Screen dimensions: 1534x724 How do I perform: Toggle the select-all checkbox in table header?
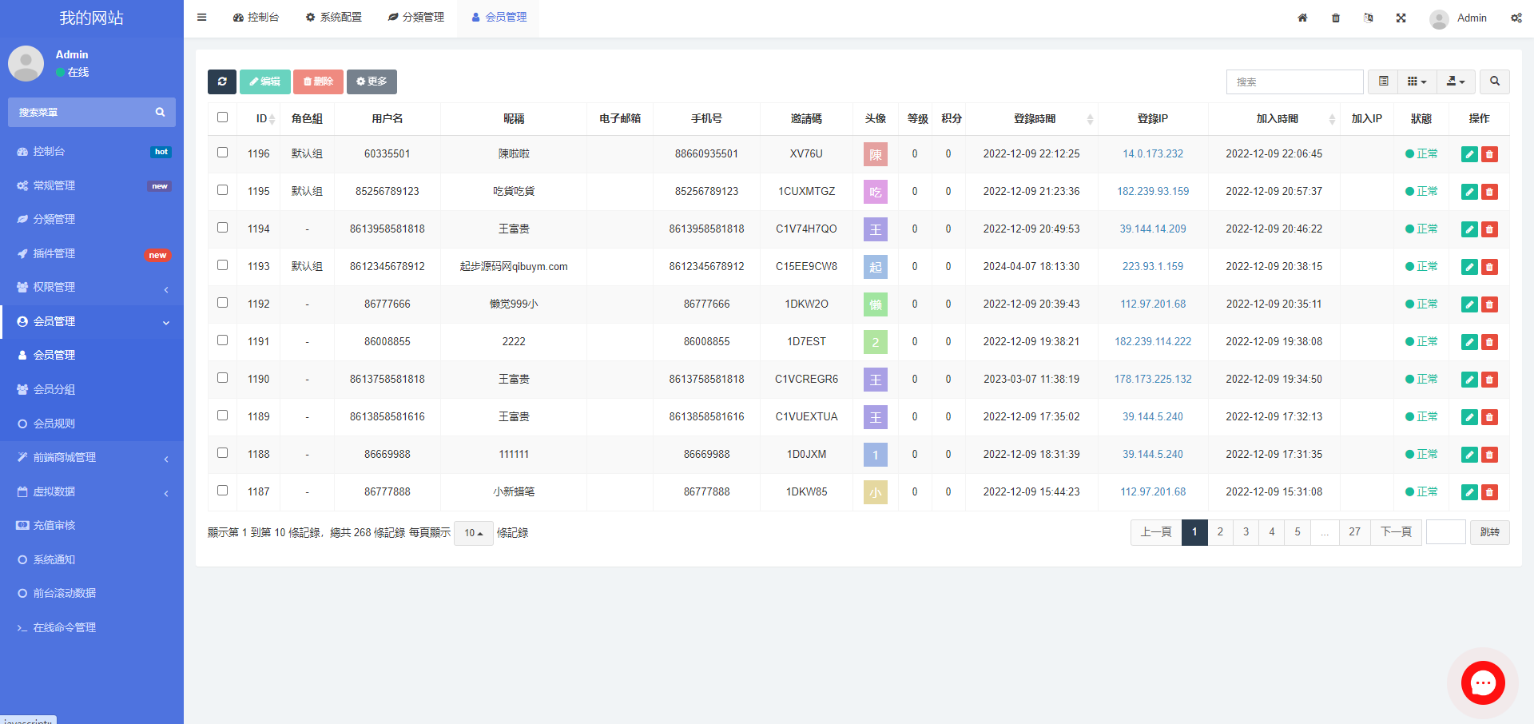point(223,117)
